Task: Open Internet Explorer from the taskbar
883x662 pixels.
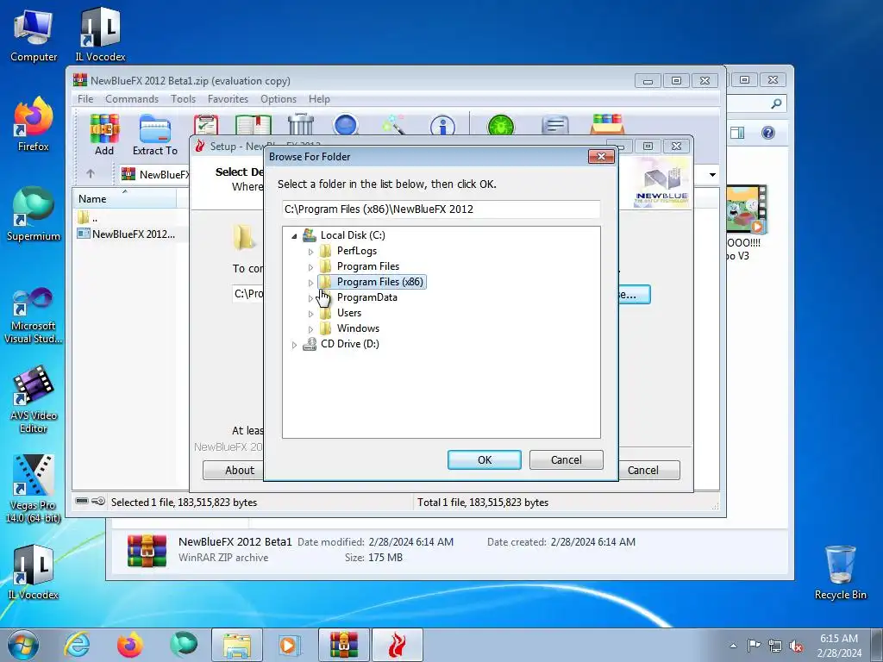Action: coord(77,645)
